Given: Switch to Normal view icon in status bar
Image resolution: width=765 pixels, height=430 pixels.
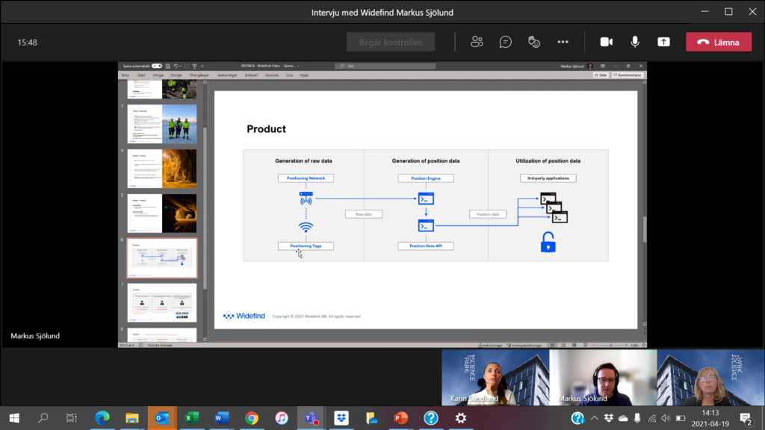Looking at the screenshot, I should coord(552,345).
